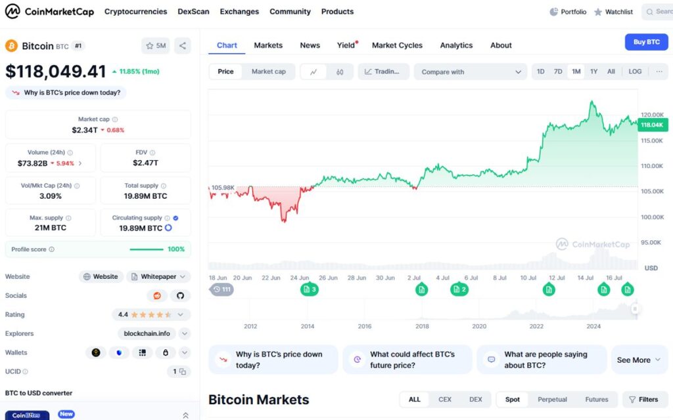
Task: Open the GitHub social link icon
Action: tap(180, 296)
